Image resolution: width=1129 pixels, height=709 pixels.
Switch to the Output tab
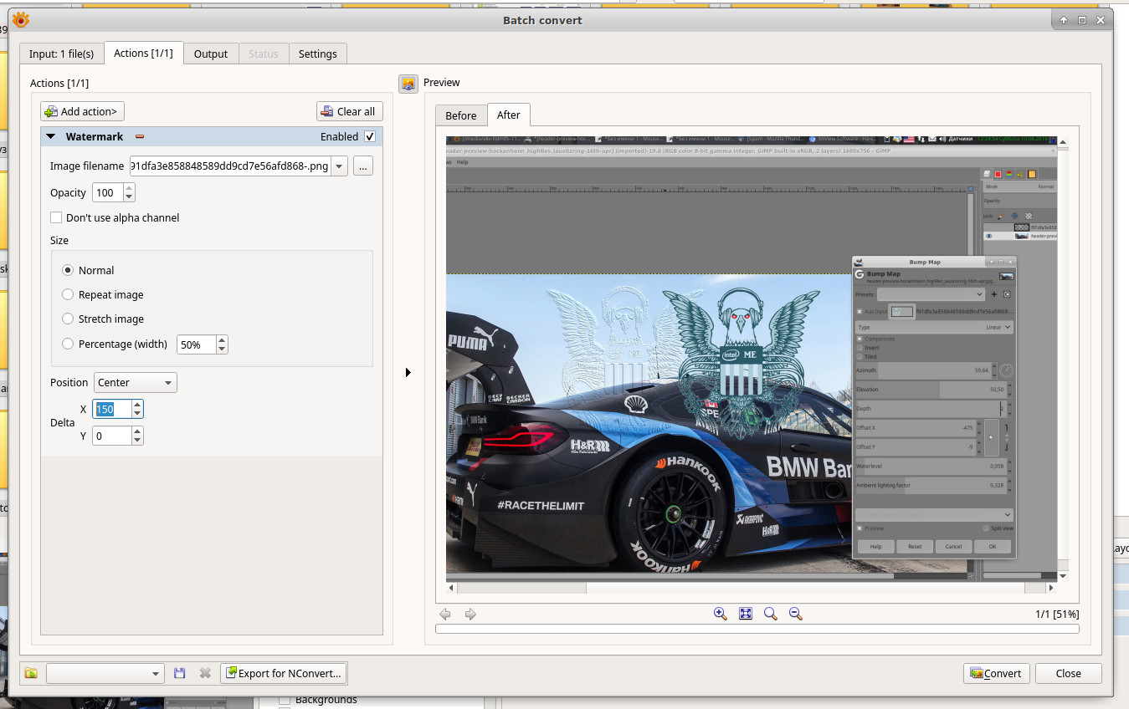(x=211, y=54)
